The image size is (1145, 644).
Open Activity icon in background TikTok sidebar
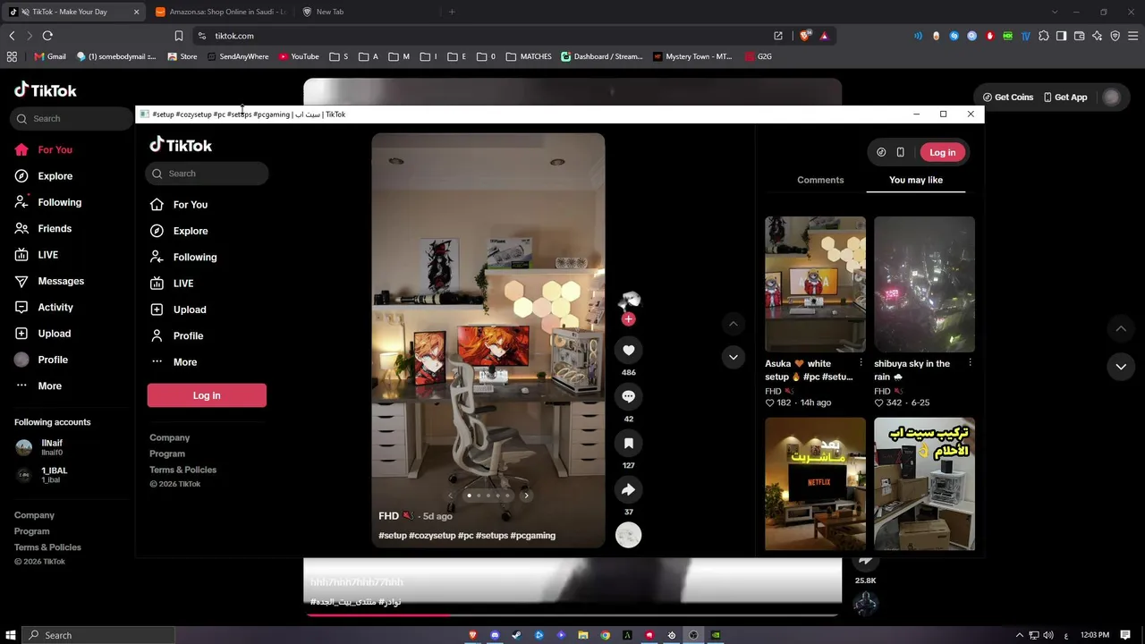[21, 307]
